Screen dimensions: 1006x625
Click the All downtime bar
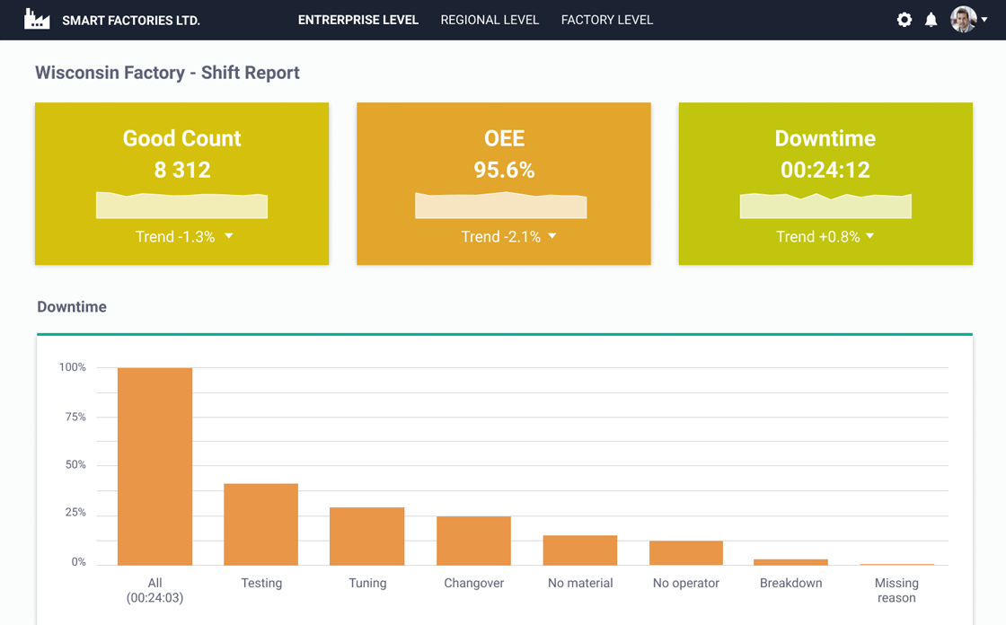pyautogui.click(x=154, y=466)
